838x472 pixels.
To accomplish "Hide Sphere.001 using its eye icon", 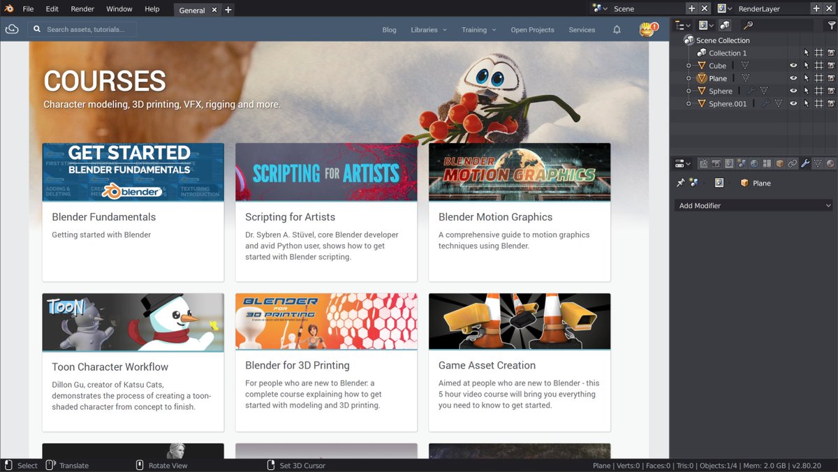I will coord(793,103).
